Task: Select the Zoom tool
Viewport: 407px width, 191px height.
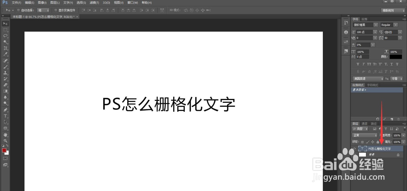Action: coord(5,141)
